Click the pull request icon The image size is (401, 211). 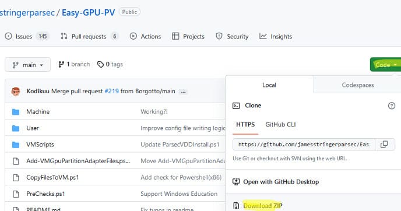[64, 36]
